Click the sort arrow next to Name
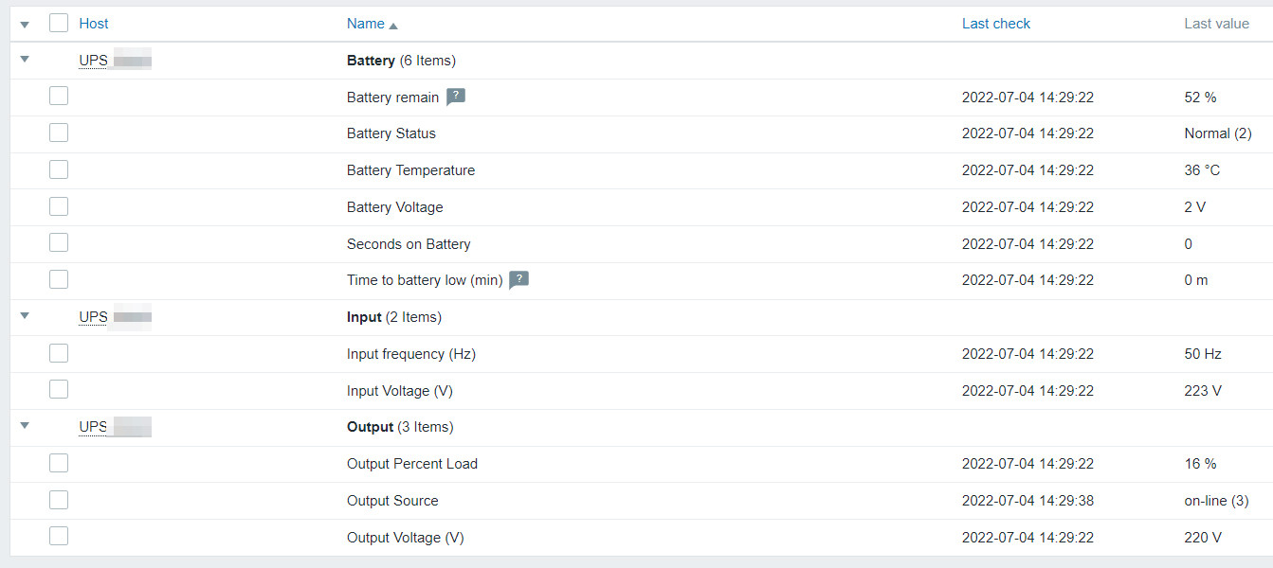The height and width of the screenshot is (568, 1273). pos(393,26)
